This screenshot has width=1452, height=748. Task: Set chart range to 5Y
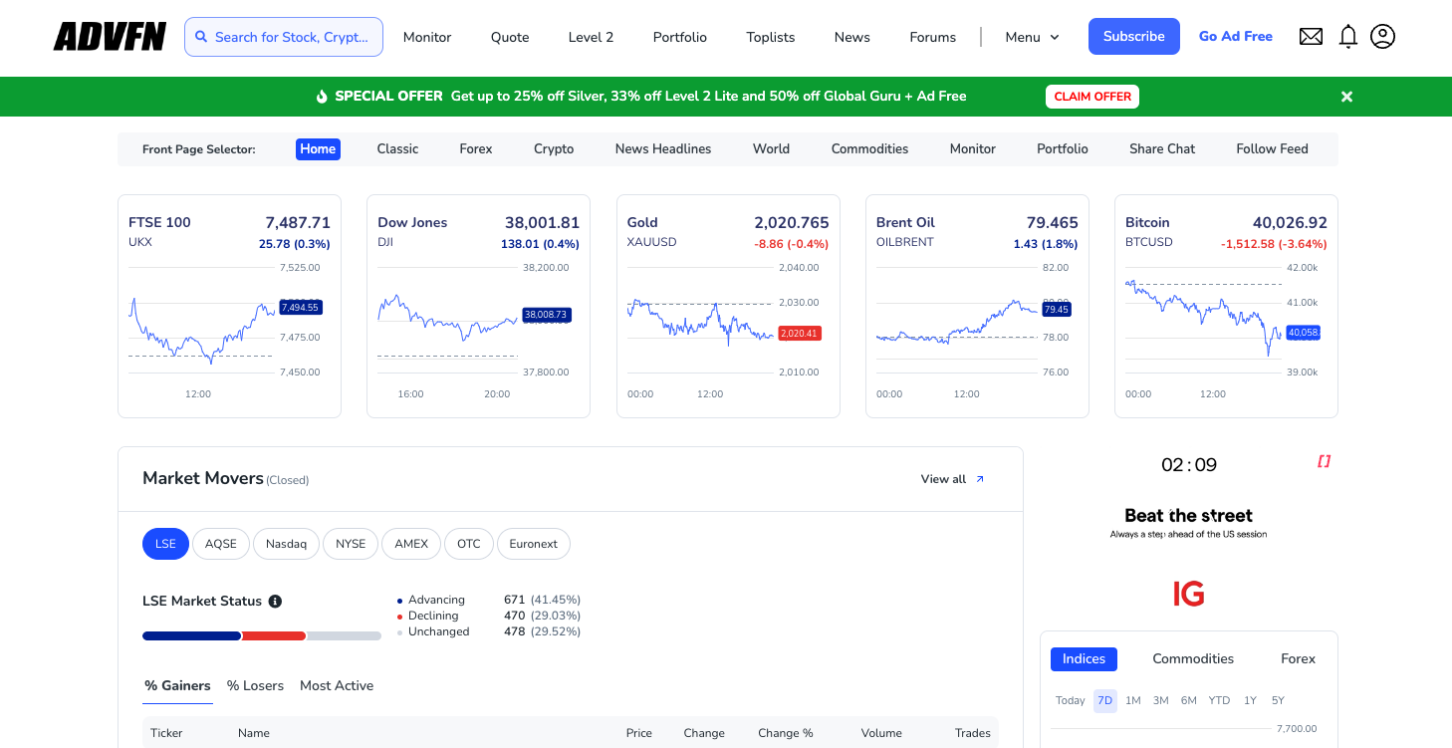tap(1278, 700)
